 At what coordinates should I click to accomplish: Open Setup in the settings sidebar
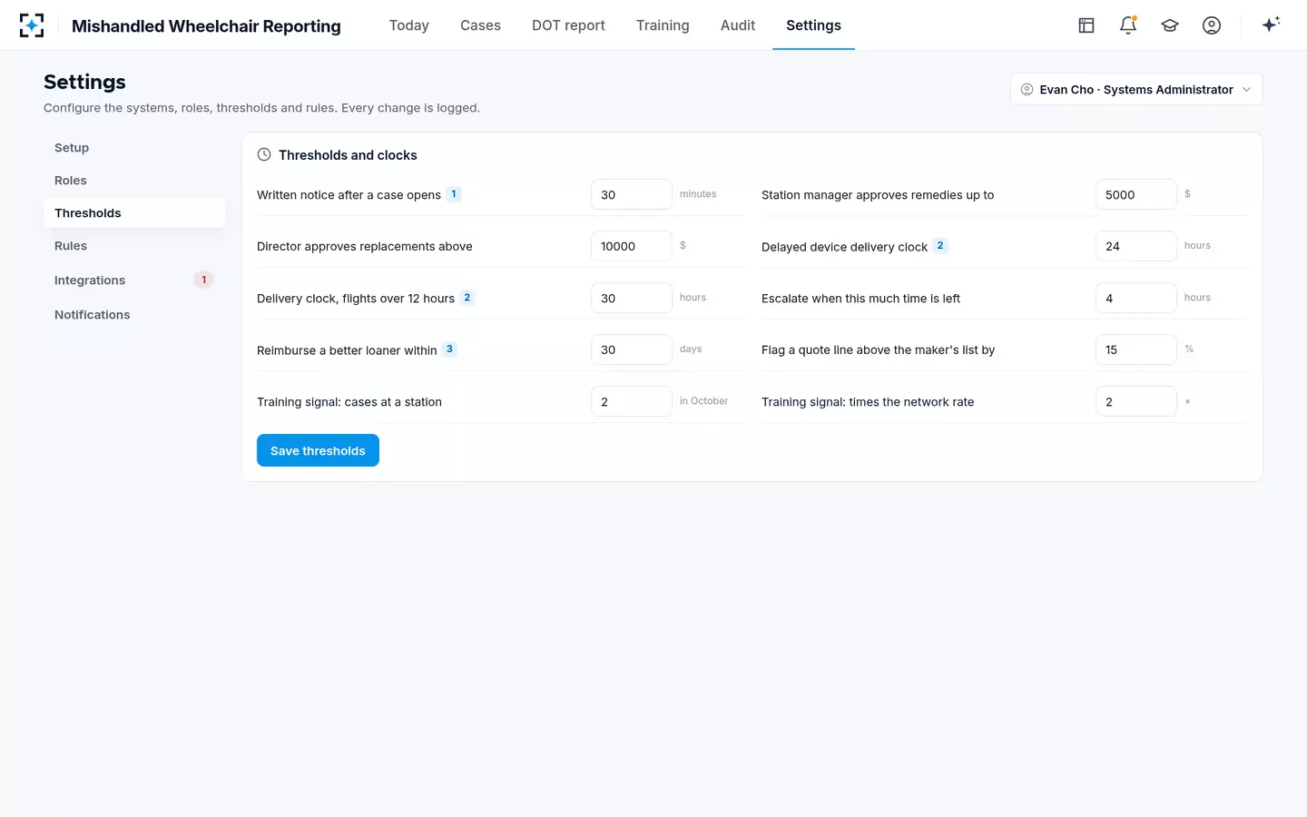point(134,148)
